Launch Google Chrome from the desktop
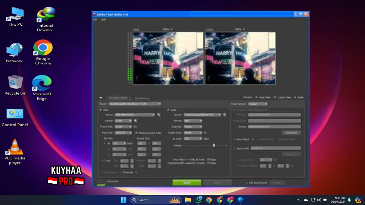Viewport: 365px width, 205px height. coord(43,52)
